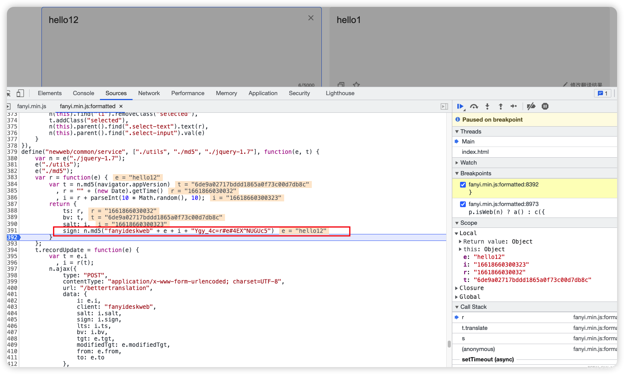Close the fanyi.min.js:formatted tab
The image size is (624, 374).
point(121,106)
